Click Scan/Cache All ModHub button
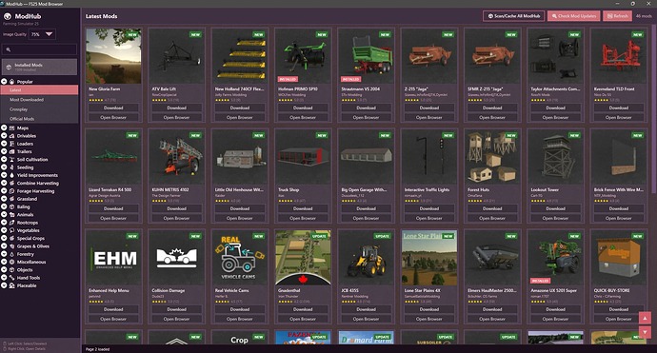 [514, 16]
